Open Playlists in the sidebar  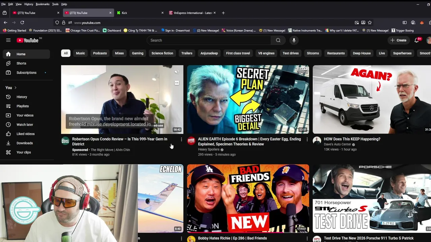coord(26,106)
